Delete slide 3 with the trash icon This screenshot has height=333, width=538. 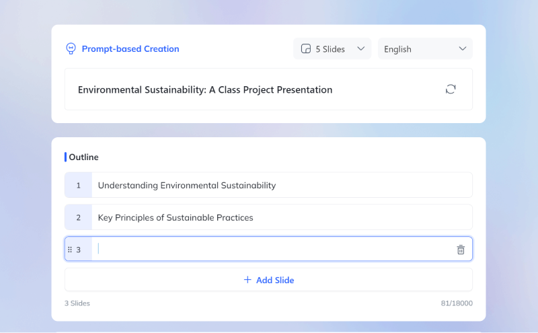click(x=461, y=250)
